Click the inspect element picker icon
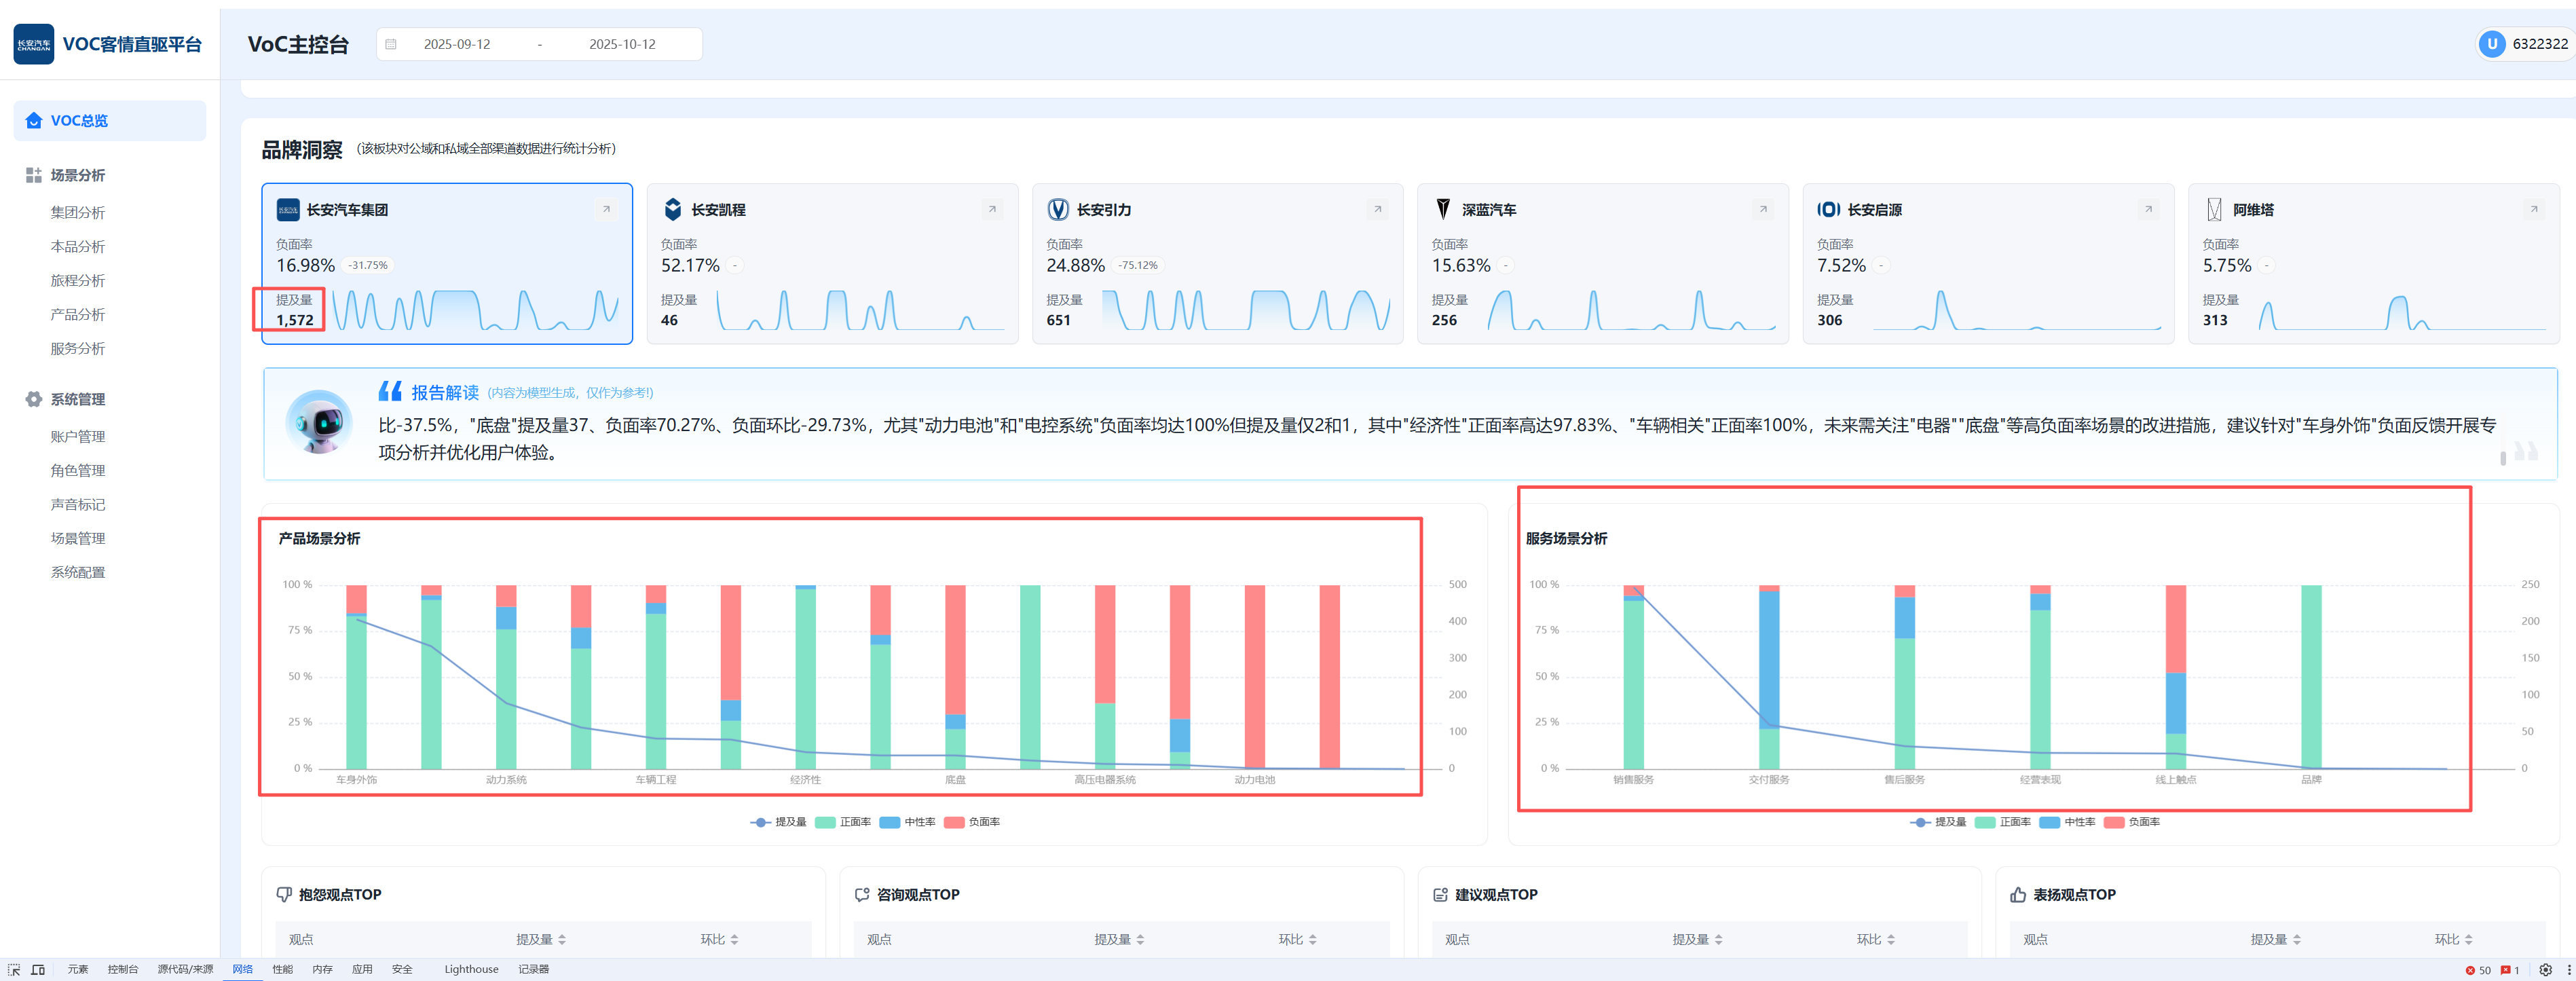This screenshot has height=981, width=2576. coord(14,969)
